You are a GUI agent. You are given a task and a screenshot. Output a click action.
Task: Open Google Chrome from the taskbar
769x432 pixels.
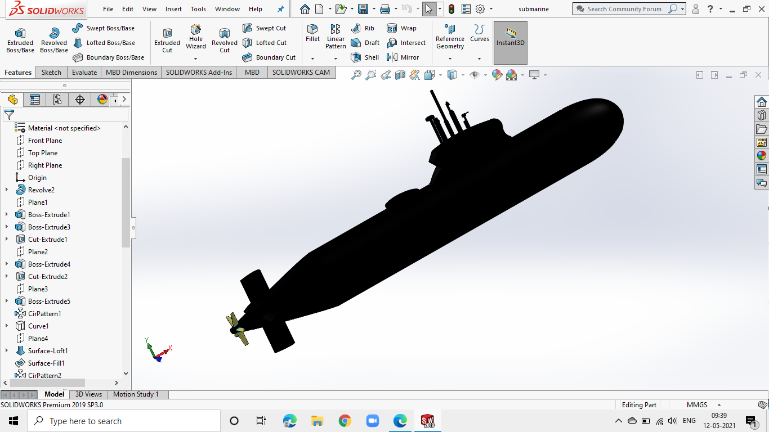click(345, 421)
